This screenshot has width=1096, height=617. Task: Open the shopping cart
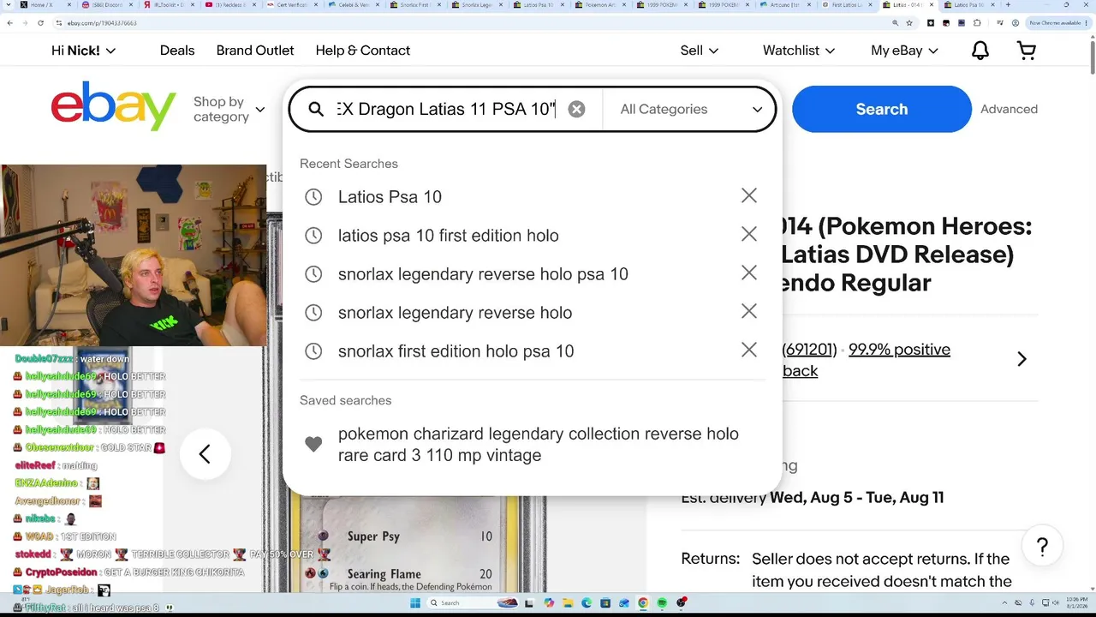1027,51
